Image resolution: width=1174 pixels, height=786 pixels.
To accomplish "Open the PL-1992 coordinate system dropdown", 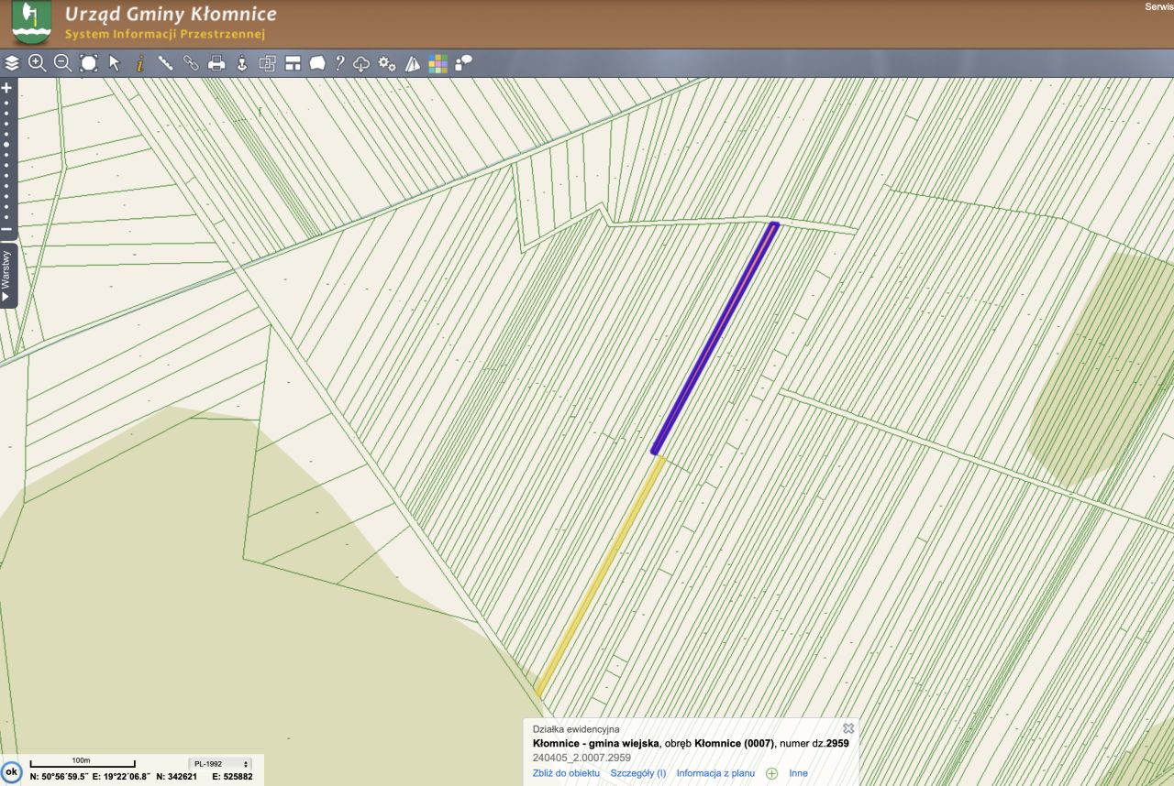I will (x=220, y=763).
